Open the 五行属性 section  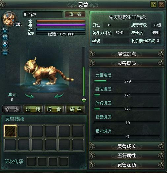coord(127,156)
